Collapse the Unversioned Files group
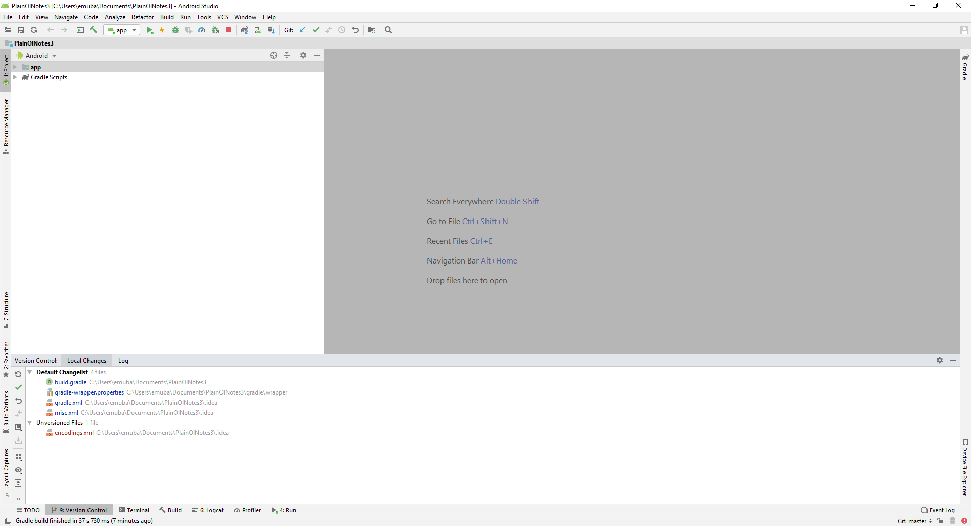971x526 pixels. [x=30, y=423]
